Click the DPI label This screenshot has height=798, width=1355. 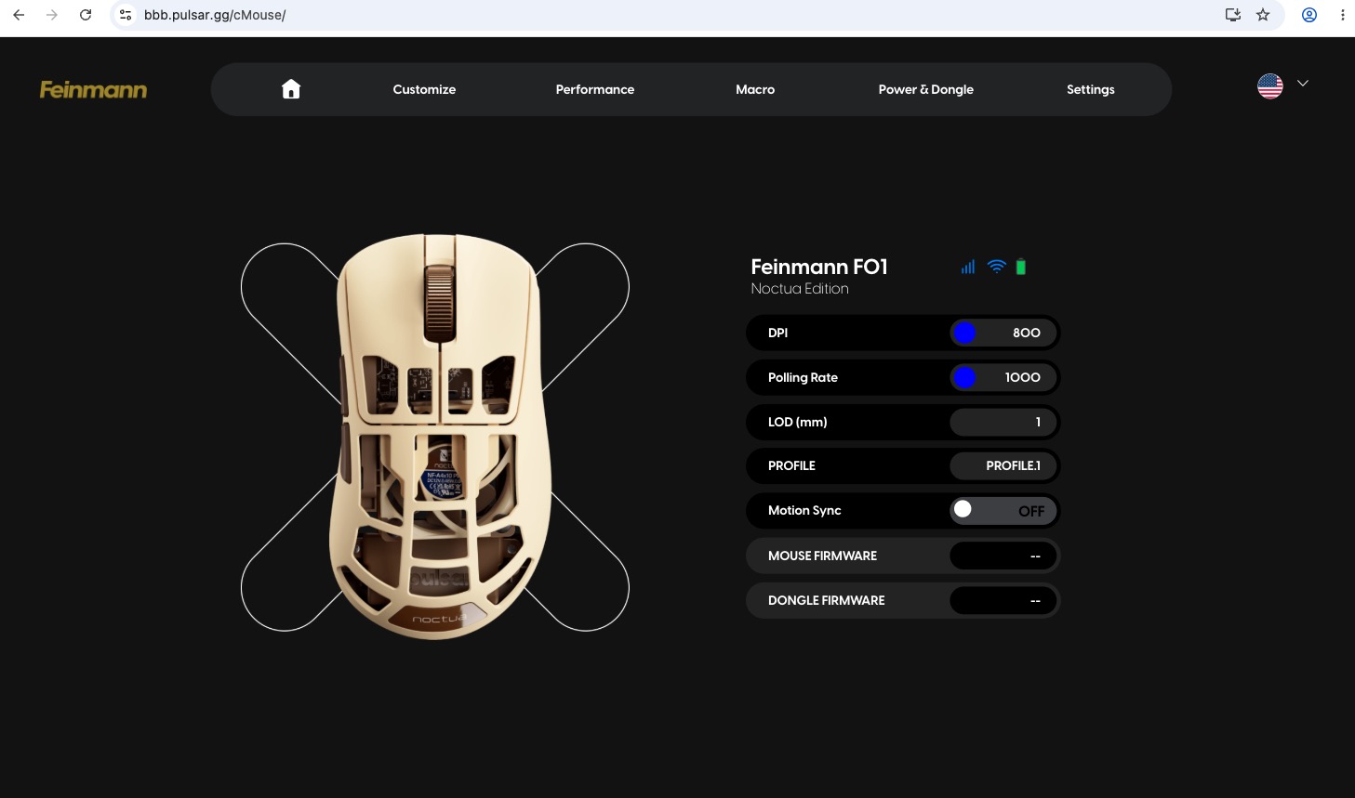click(x=778, y=333)
